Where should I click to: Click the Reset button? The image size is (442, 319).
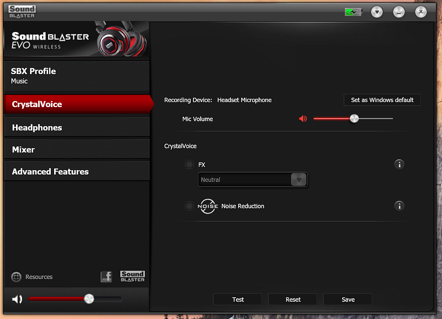pyautogui.click(x=293, y=300)
